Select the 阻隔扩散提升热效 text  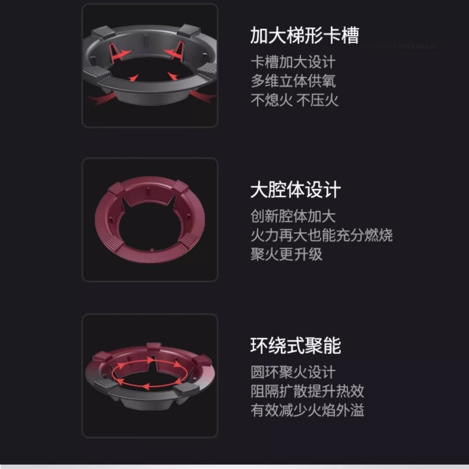tap(307, 391)
